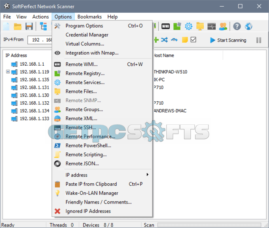Open the Actions menu
The height and width of the screenshot is (228, 269).
pos(41,17)
